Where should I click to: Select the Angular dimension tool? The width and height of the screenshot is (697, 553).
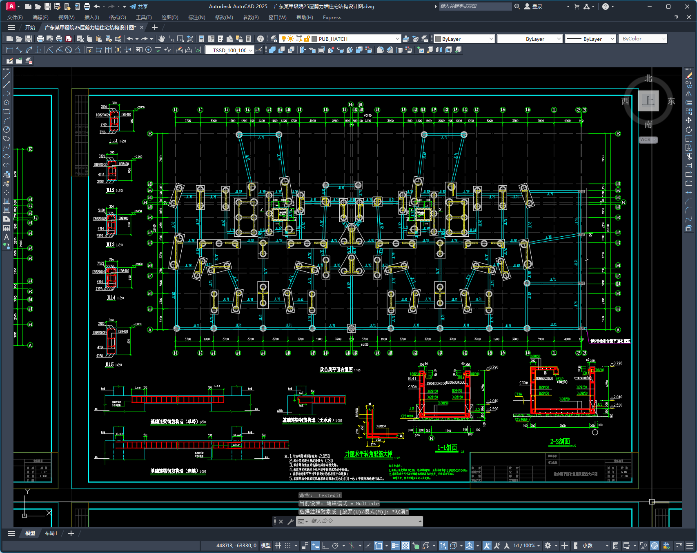[78, 50]
